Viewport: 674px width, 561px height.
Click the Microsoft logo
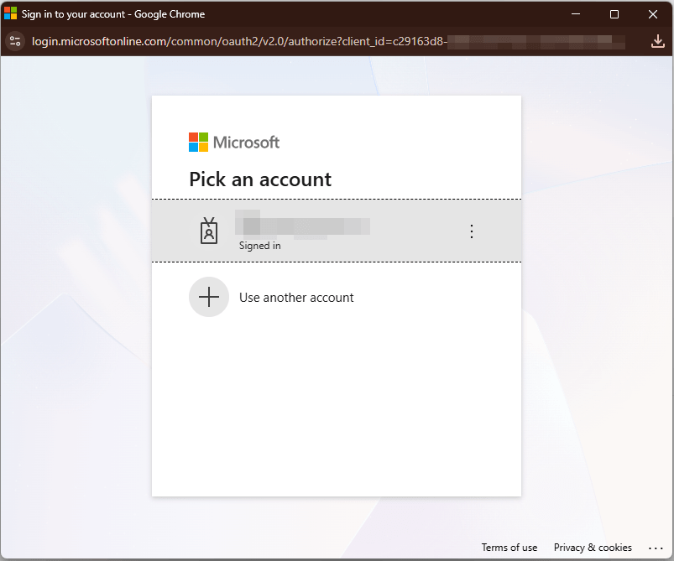click(234, 143)
